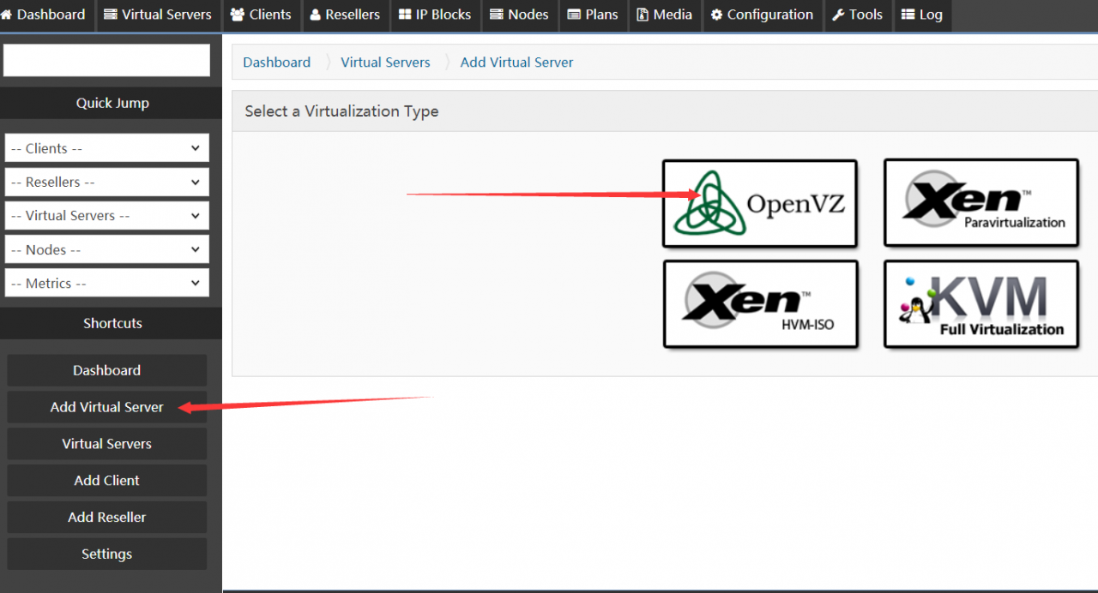The height and width of the screenshot is (593, 1098).
Task: Open the Virtual Servers top menu
Action: (158, 15)
